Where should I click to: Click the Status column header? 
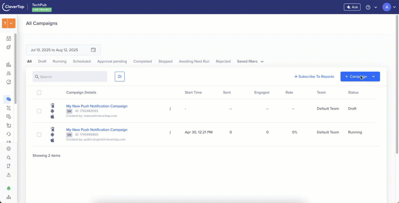tap(353, 93)
